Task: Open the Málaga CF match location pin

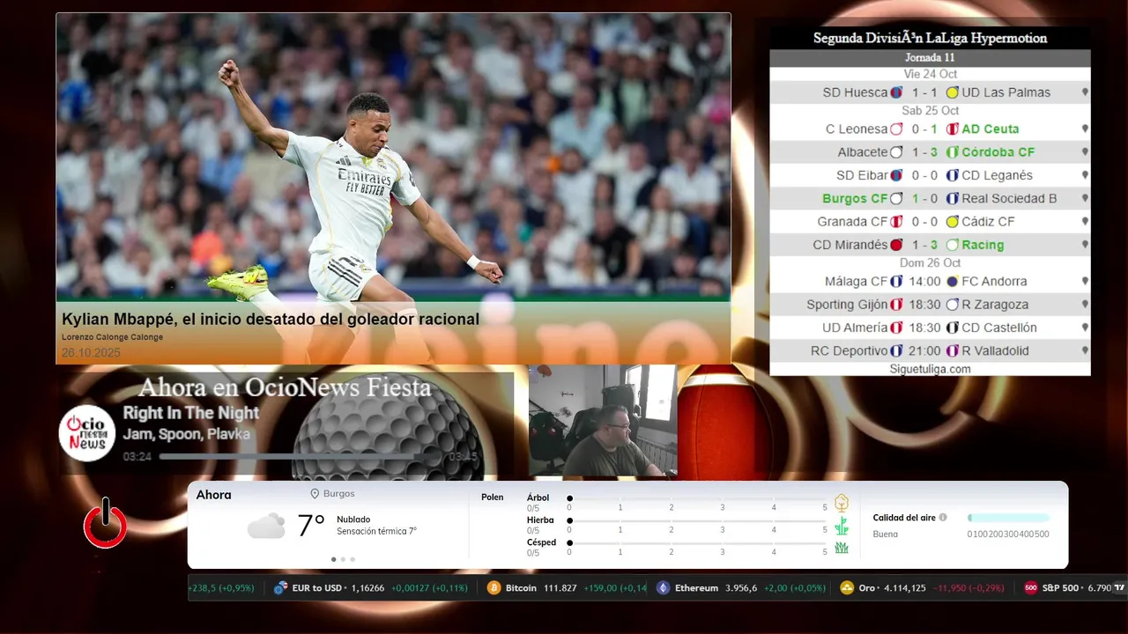Action: point(1085,282)
